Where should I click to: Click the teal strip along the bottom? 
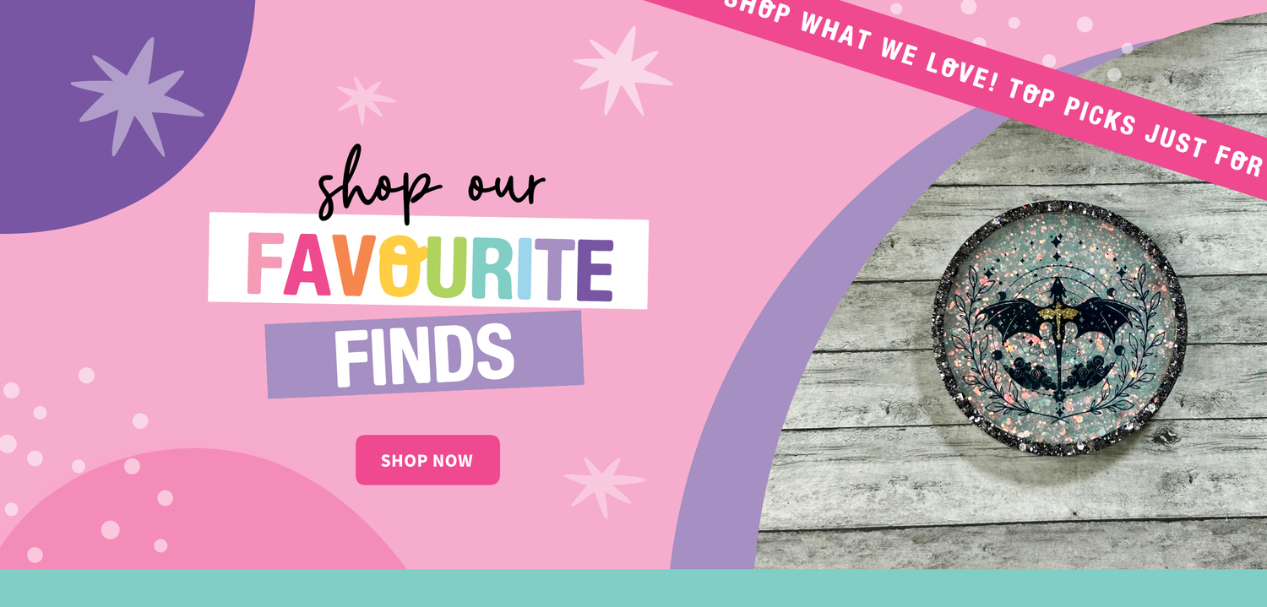(x=633, y=588)
